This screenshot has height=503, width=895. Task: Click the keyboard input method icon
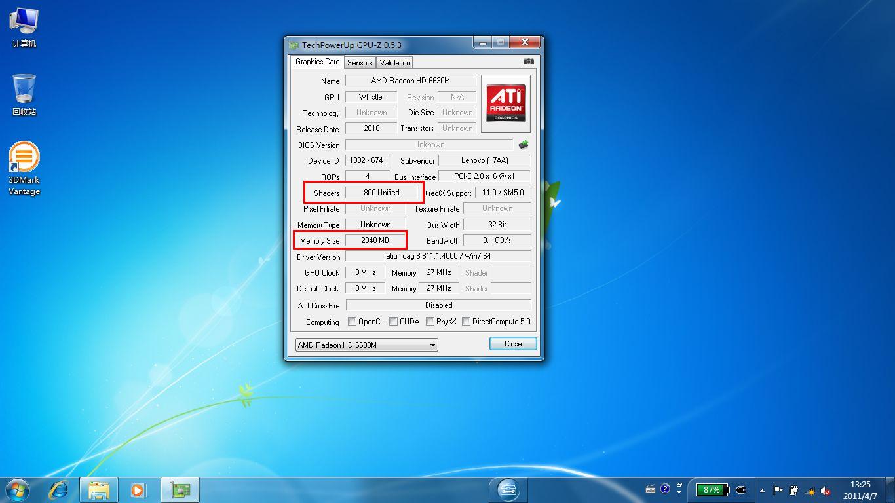click(651, 489)
